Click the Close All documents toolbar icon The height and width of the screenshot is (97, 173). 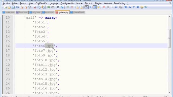[x=26, y=7]
